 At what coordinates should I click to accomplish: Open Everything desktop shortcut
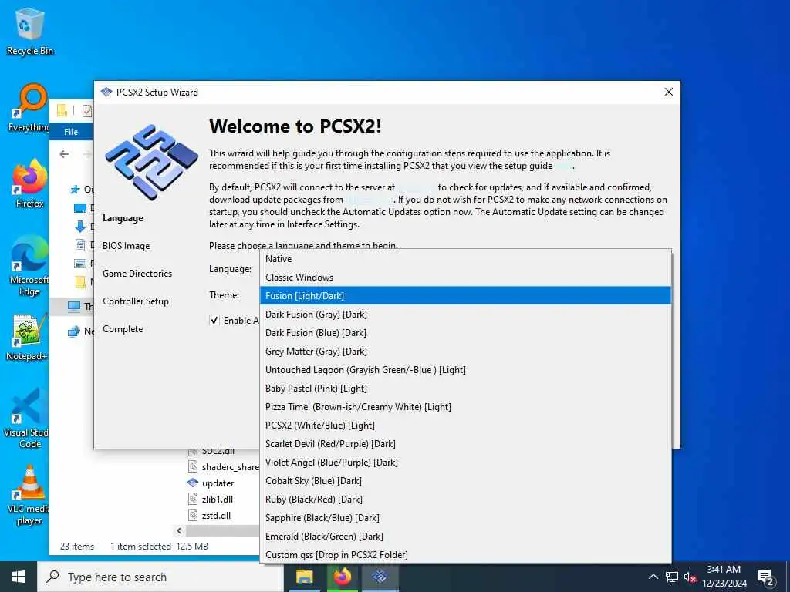[x=30, y=108]
